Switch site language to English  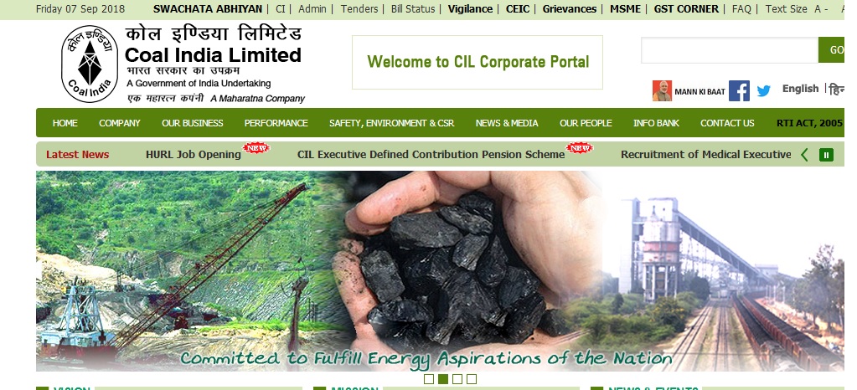(800, 89)
